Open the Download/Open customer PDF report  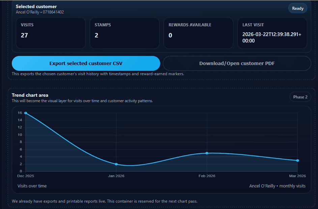tap(237, 63)
